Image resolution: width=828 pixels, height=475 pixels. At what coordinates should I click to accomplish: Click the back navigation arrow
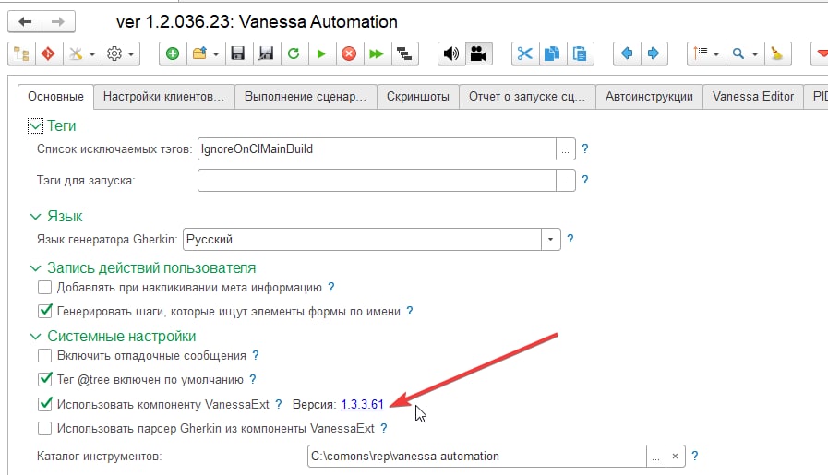25,21
